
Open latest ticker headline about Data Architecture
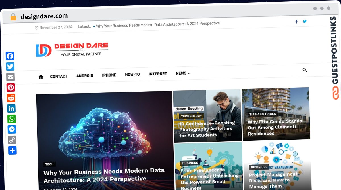pos(158,25)
